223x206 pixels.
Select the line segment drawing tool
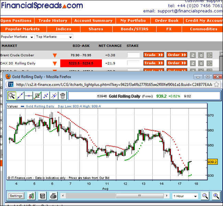tap(46, 96)
